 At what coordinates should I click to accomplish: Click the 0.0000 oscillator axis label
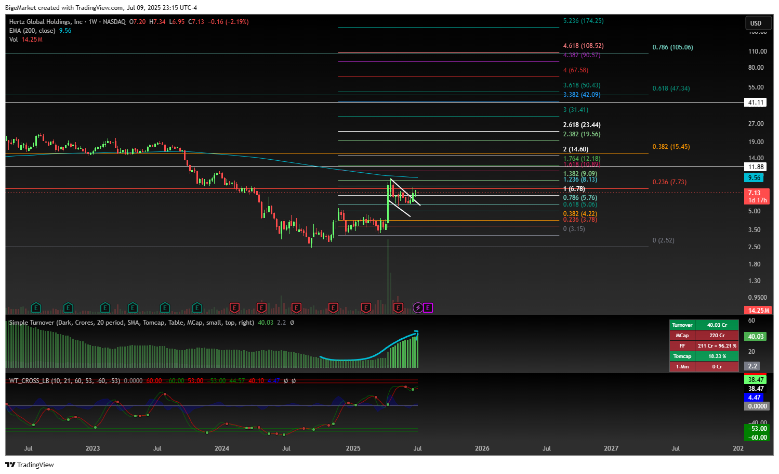point(757,406)
